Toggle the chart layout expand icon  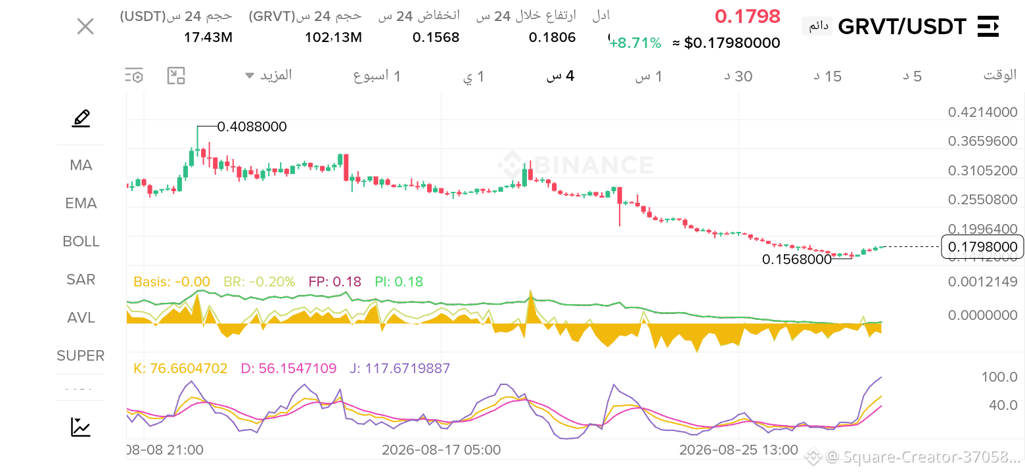tap(176, 76)
